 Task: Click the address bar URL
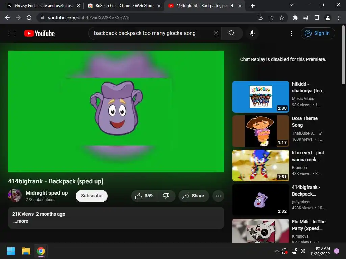coord(88,18)
